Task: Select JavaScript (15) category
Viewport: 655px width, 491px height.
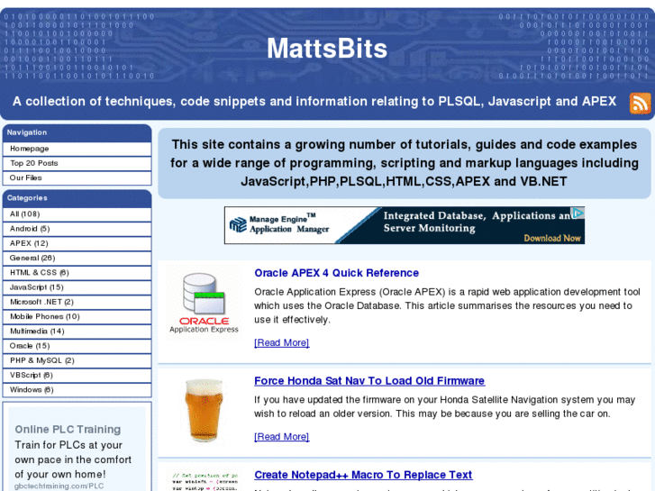Action: [77, 287]
